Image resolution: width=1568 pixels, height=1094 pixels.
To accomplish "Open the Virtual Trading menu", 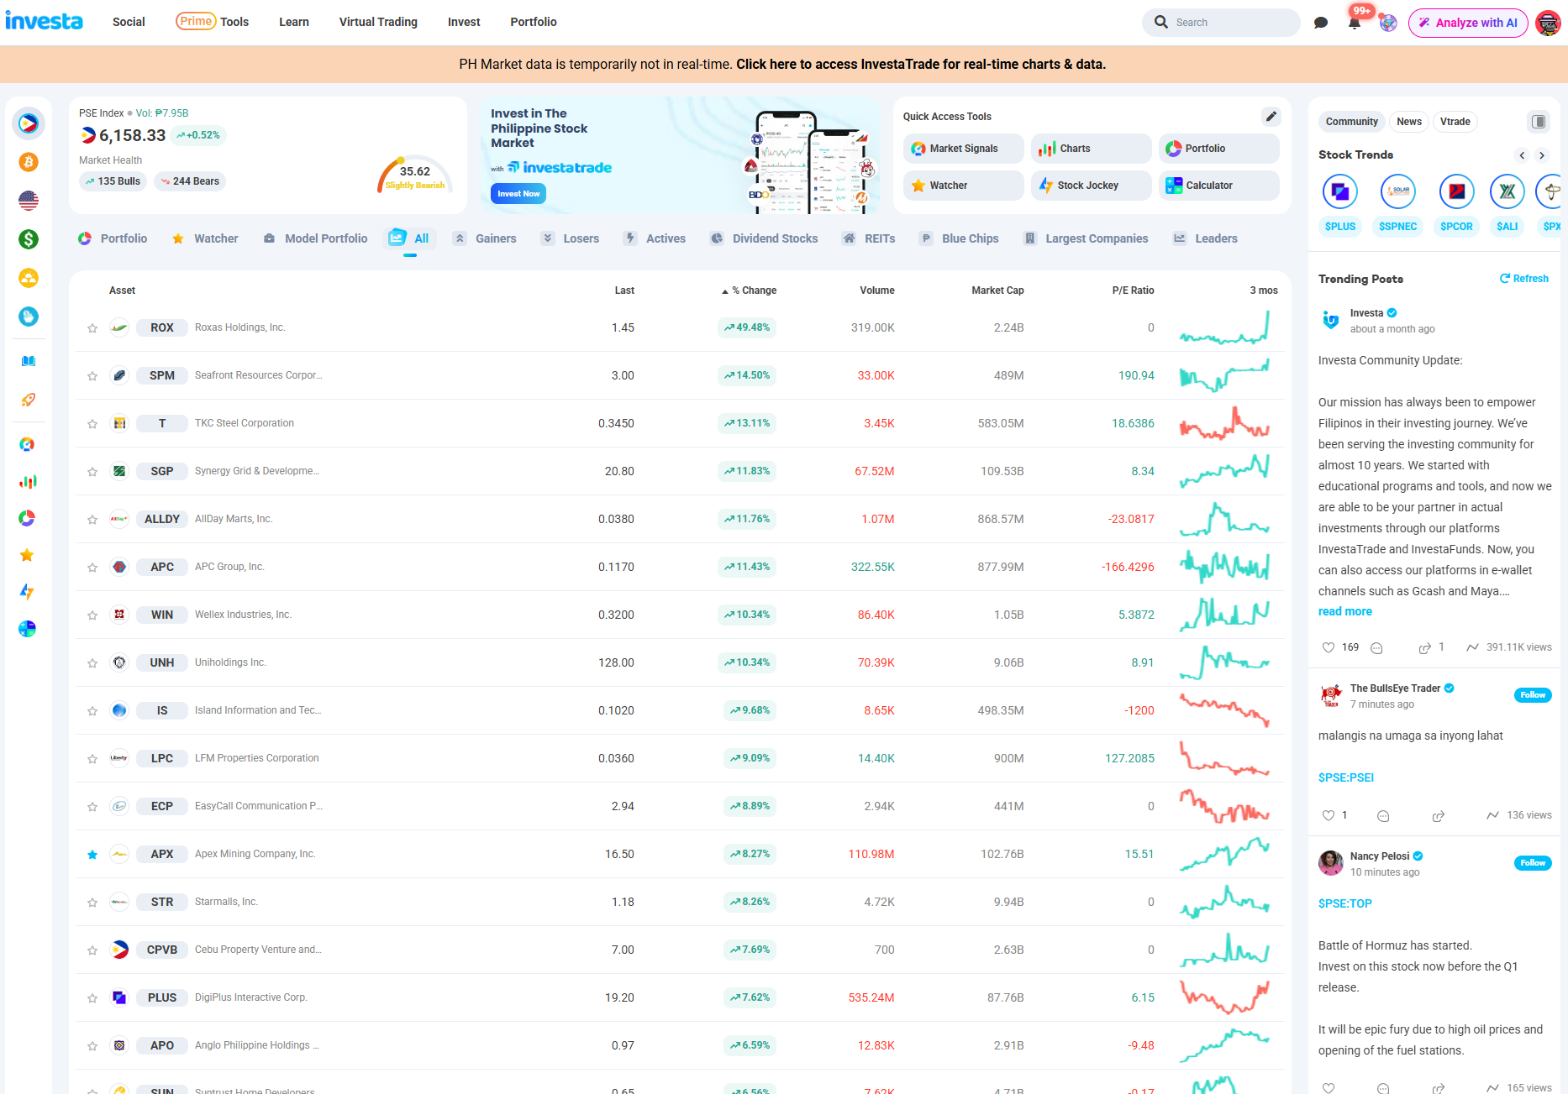I will (378, 22).
